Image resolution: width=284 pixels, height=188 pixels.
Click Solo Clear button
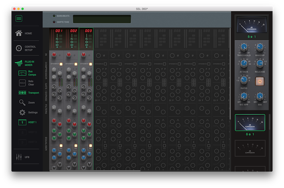click(x=22, y=83)
